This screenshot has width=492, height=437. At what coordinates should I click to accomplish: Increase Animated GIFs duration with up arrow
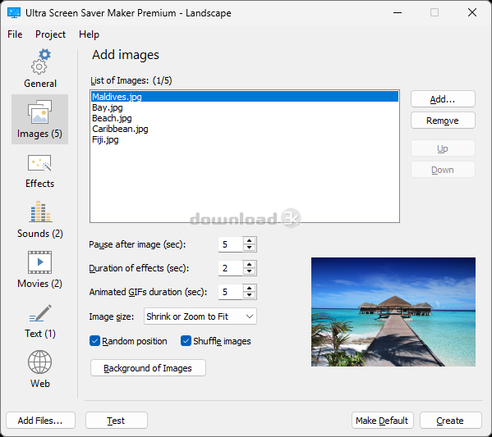point(250,289)
